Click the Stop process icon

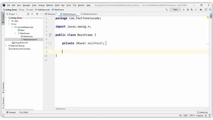click(x=196, y=10)
